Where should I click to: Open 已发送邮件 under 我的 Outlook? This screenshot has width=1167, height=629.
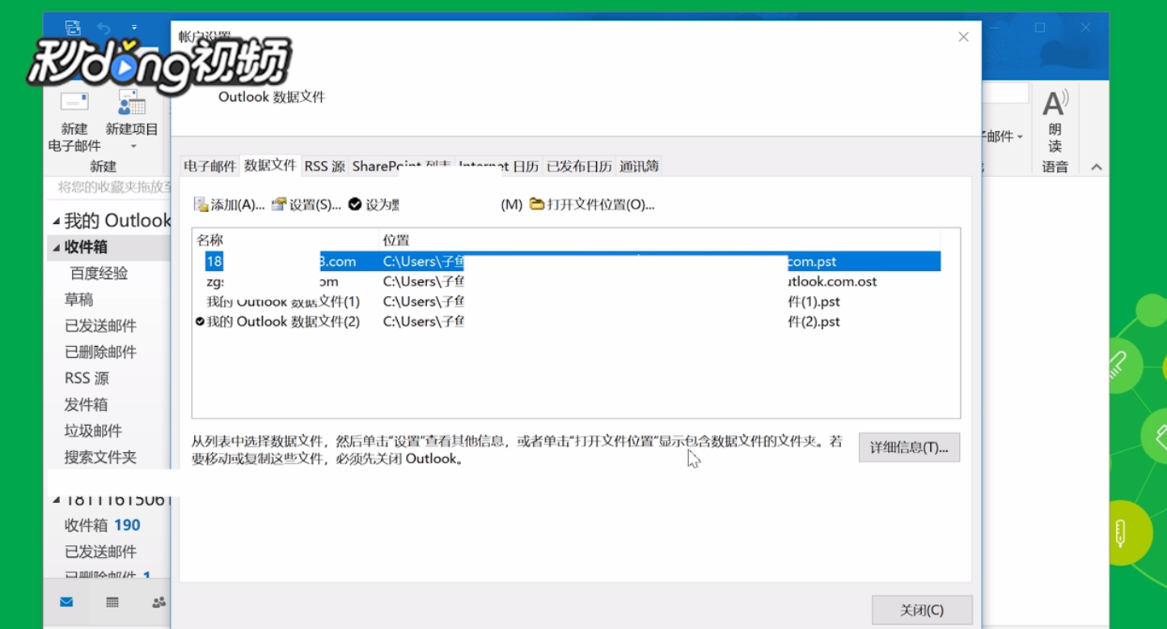click(100, 326)
